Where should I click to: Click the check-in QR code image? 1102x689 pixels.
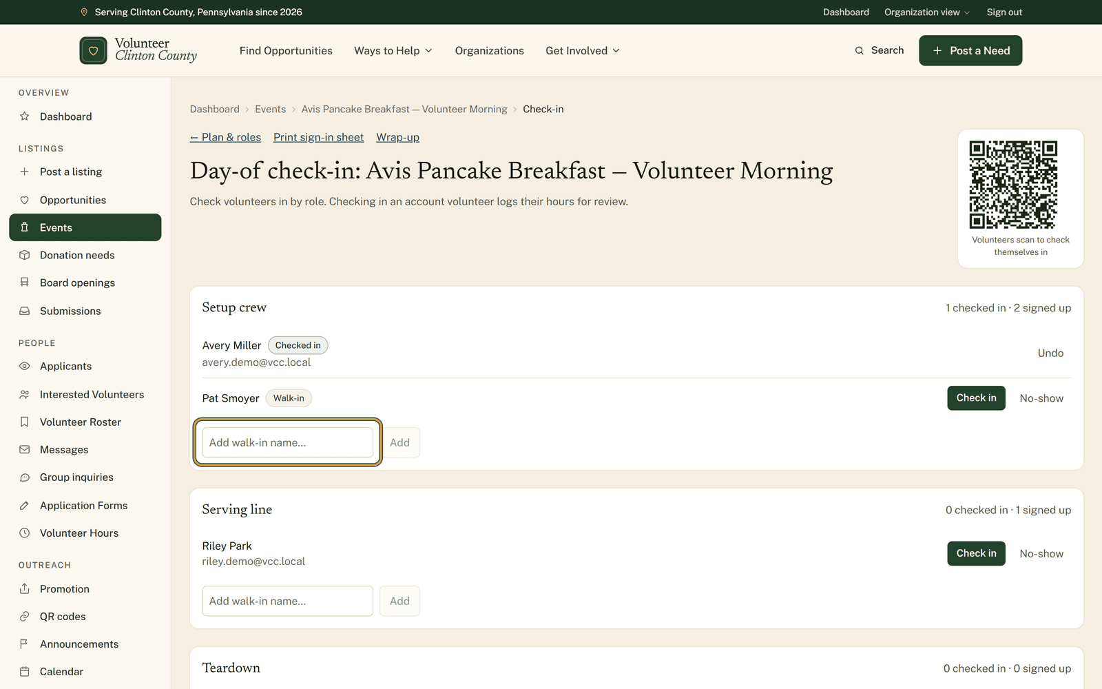(x=1013, y=185)
